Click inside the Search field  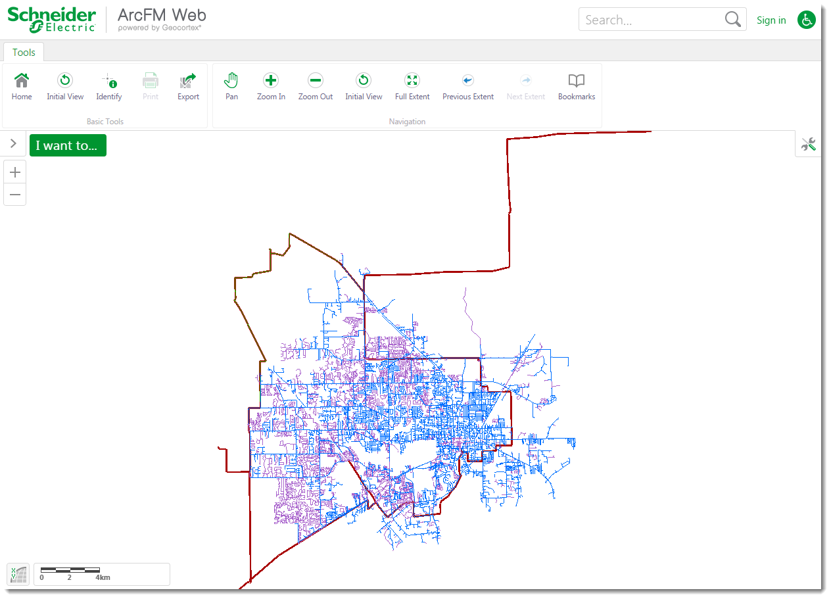click(x=651, y=19)
